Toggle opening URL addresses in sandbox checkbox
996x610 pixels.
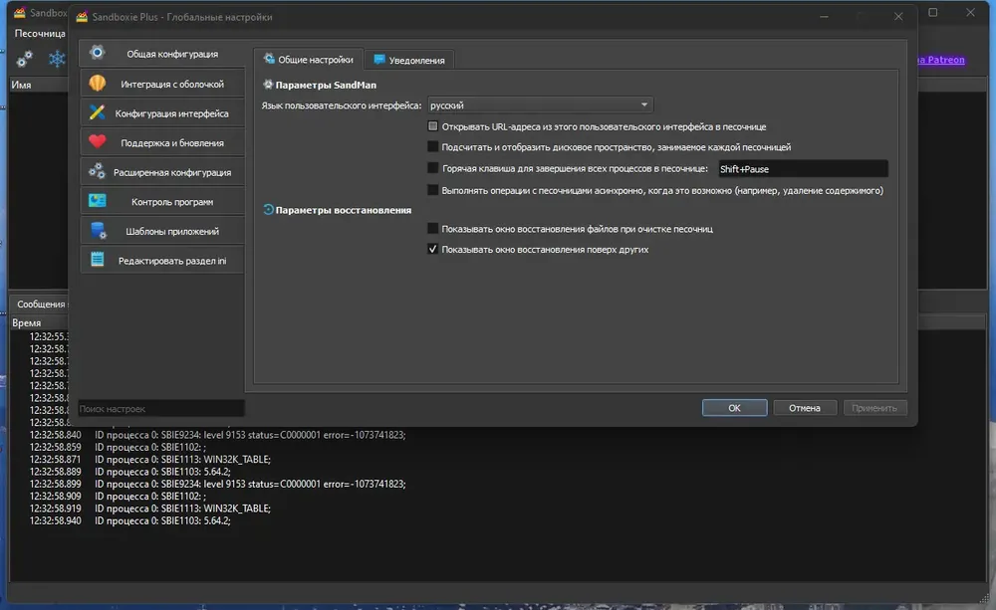pos(432,126)
